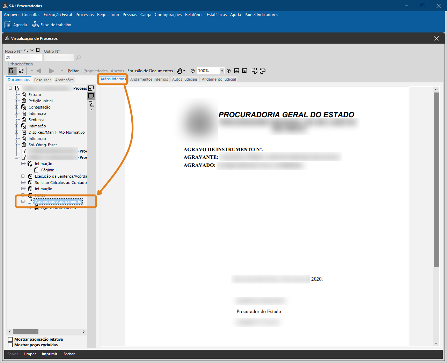Viewport: 447px width, 363px height.
Task: Toggle the document tree view button in toolbar
Action: [12, 71]
